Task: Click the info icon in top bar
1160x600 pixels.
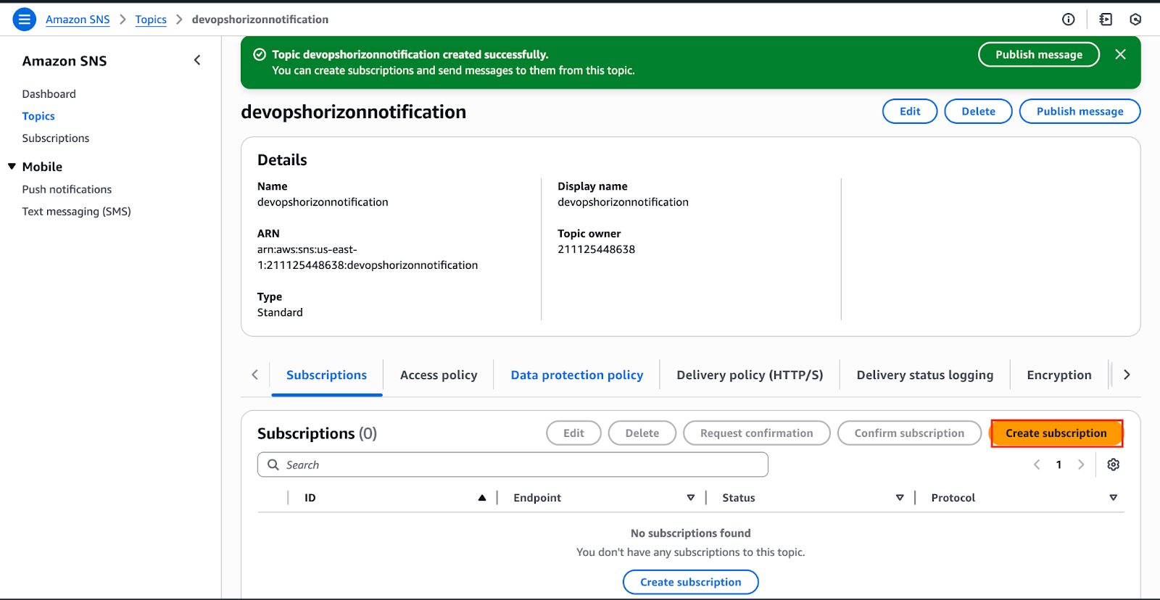Action: click(x=1069, y=20)
